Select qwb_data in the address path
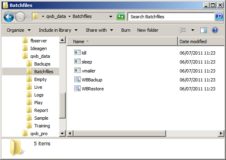Screen dimensions: 226x160 click(x=56, y=16)
